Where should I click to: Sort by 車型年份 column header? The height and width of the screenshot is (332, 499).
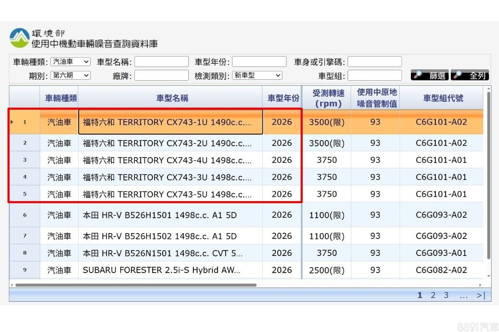[x=283, y=98]
